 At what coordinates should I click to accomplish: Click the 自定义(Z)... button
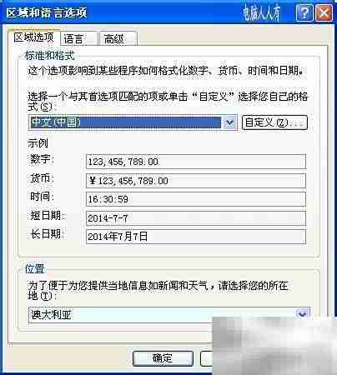(x=274, y=122)
